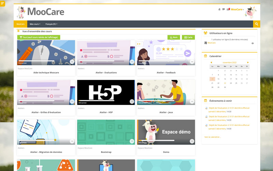Expand the Mes cours dropdown
Viewport: 273px width, 171px height.
(35, 24)
